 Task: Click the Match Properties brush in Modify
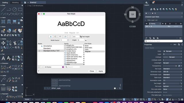pyautogui.click(x=2, y=50)
